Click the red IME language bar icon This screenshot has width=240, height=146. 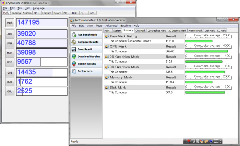click(x=189, y=141)
